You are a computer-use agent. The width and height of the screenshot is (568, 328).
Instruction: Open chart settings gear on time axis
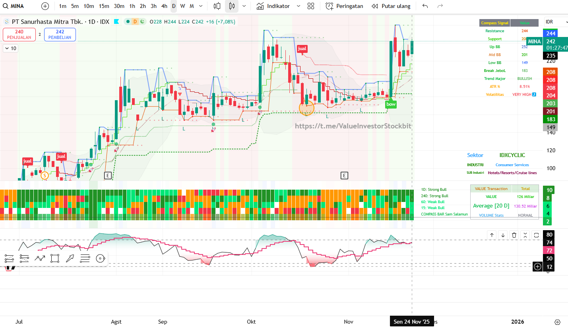(x=557, y=322)
